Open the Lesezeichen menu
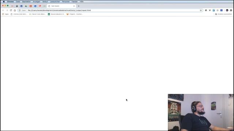Viewport: 234px width, 131px height. pos(55,1)
